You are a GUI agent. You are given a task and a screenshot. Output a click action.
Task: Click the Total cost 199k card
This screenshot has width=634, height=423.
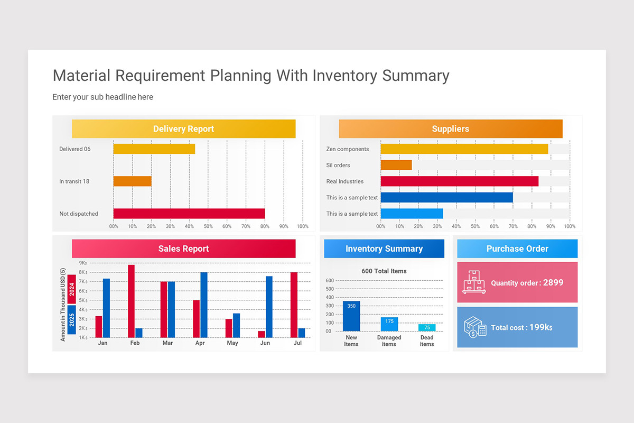(x=517, y=327)
